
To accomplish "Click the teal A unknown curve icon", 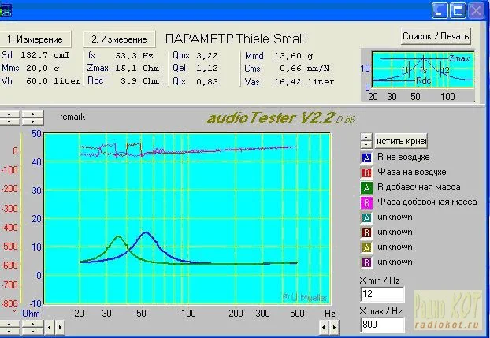I will (x=366, y=217).
